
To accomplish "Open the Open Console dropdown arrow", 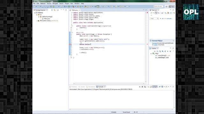I will pyautogui.click(x=169, y=87).
